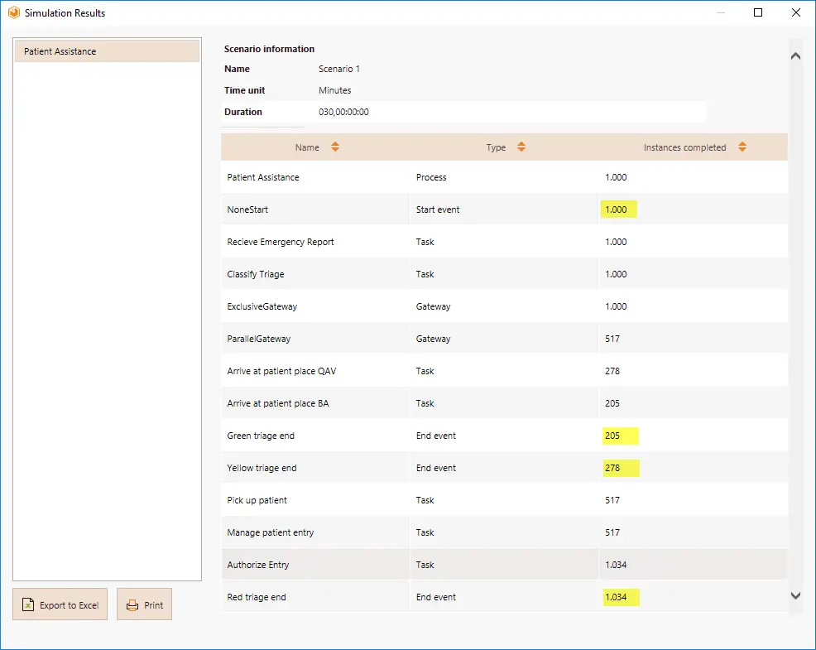Image resolution: width=816 pixels, height=650 pixels.
Task: Click Authorize Entry instances value 1.034
Action: 616,565
